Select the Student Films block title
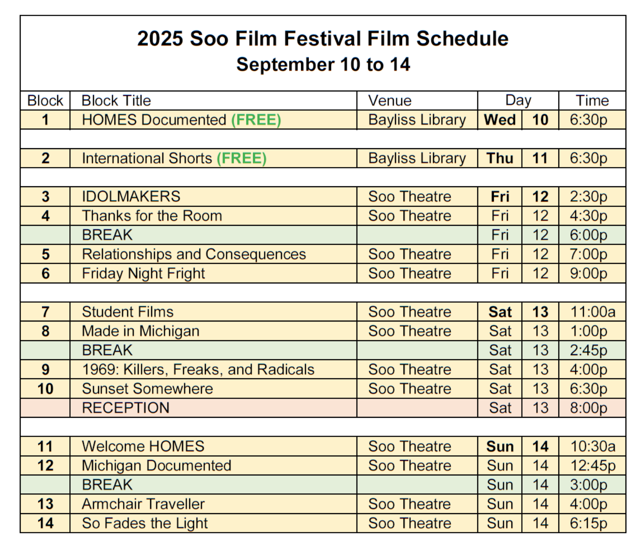 pyautogui.click(x=128, y=312)
